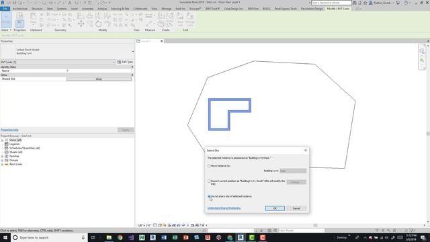
Task: Select the Rotate tool in Modify panel
Action: 99,24
